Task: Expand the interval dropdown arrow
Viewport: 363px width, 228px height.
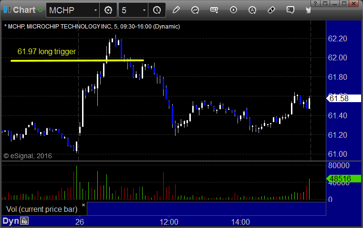Action: click(144, 10)
